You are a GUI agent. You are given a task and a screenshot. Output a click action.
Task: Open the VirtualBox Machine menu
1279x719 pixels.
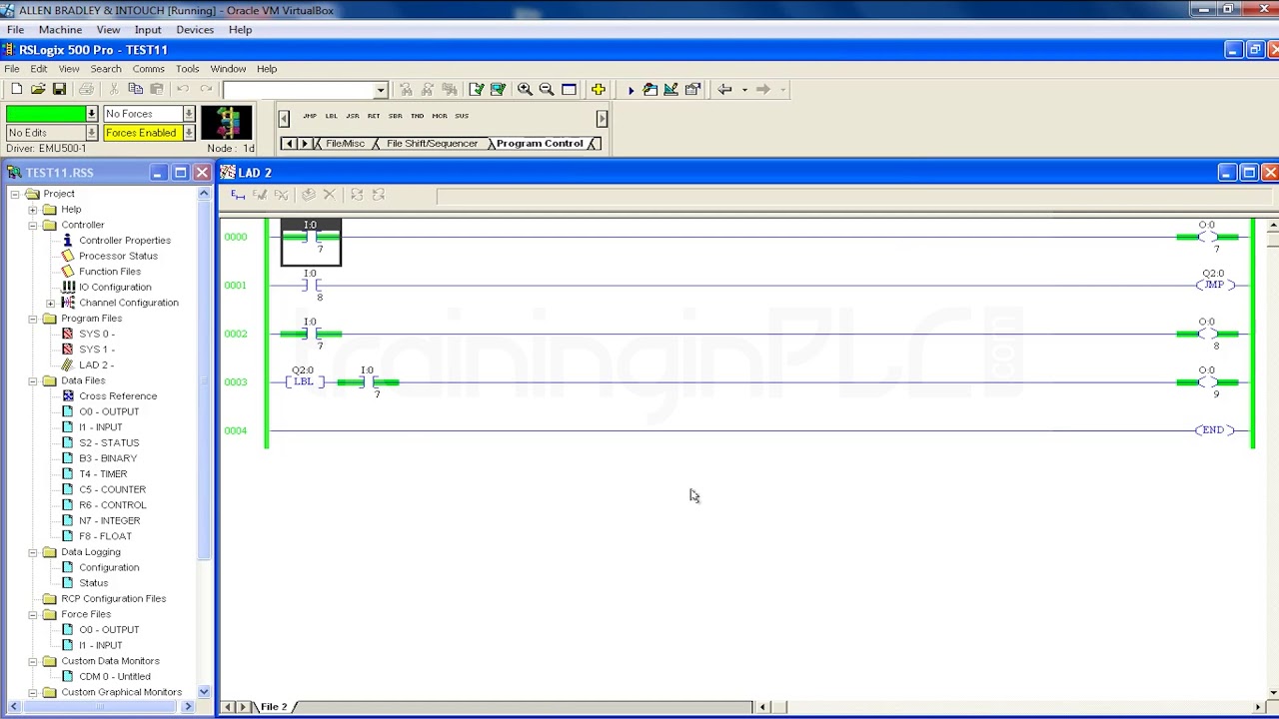60,30
